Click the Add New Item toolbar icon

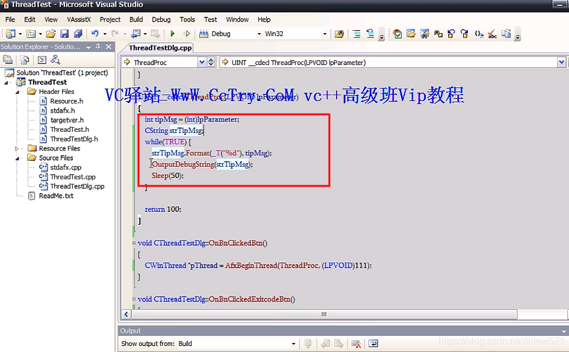point(31,34)
